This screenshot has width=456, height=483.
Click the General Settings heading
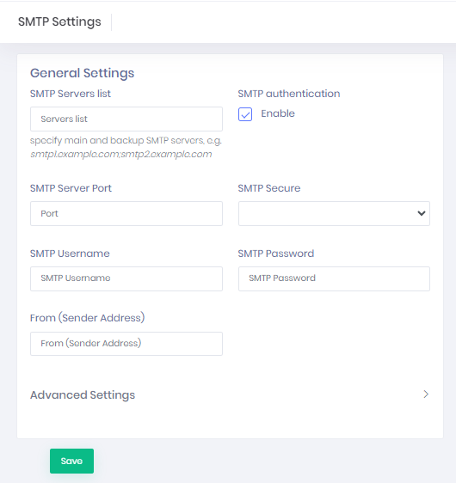(82, 73)
